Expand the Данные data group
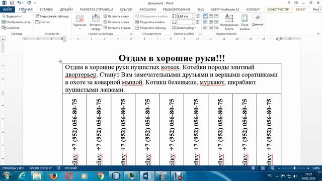This screenshot has width=322, height=181. click(258, 22)
